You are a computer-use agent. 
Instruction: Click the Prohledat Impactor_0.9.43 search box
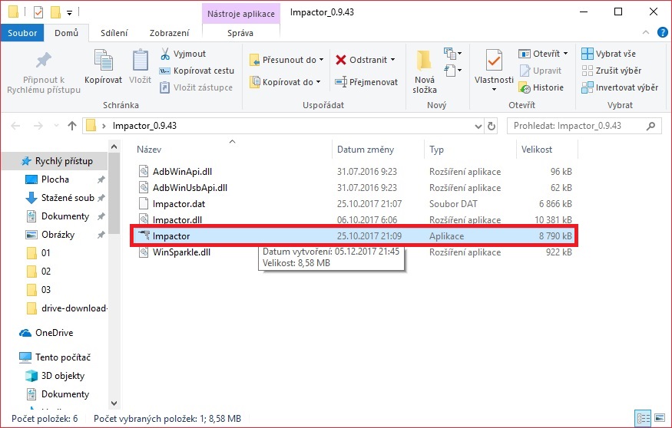583,126
